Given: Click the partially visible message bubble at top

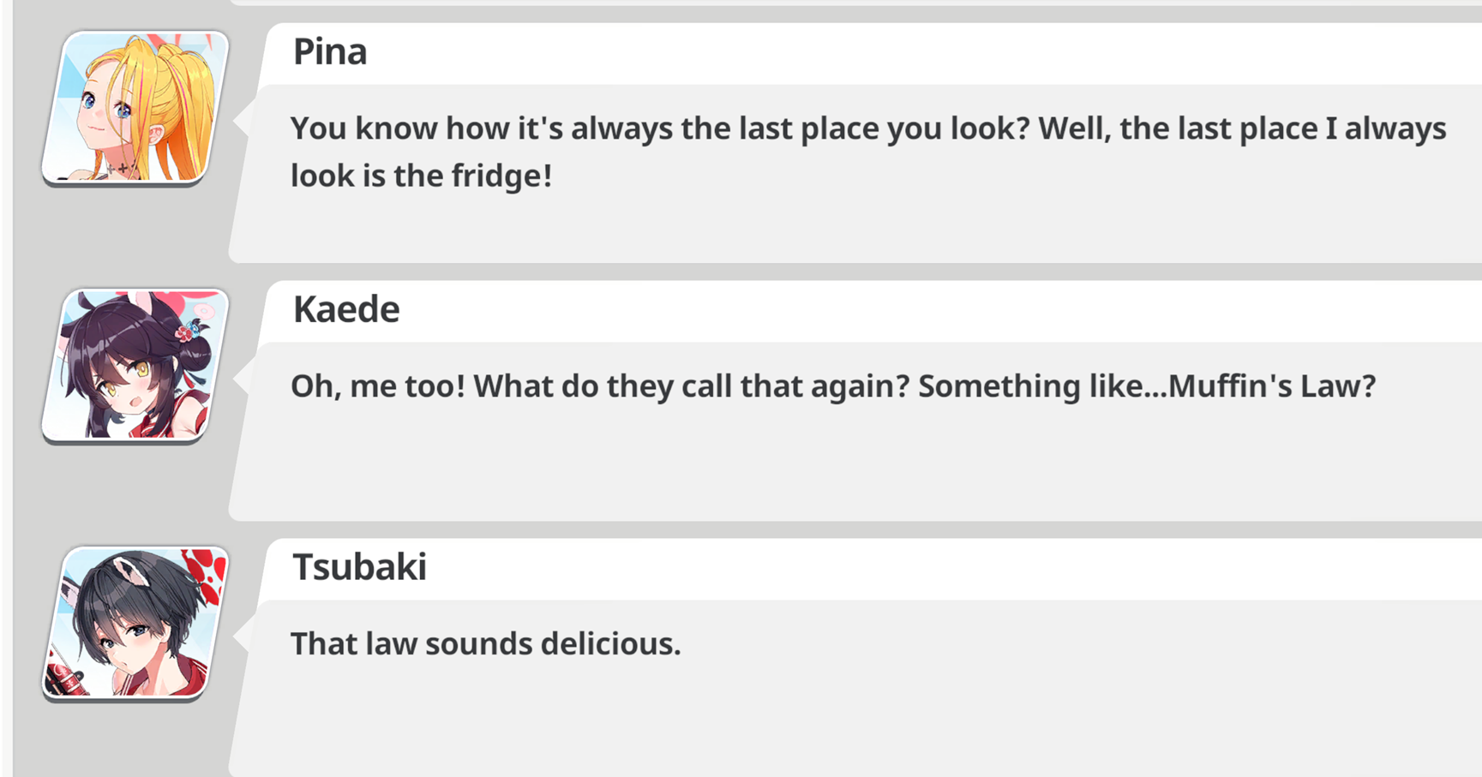Looking at the screenshot, I should (x=855, y=3).
